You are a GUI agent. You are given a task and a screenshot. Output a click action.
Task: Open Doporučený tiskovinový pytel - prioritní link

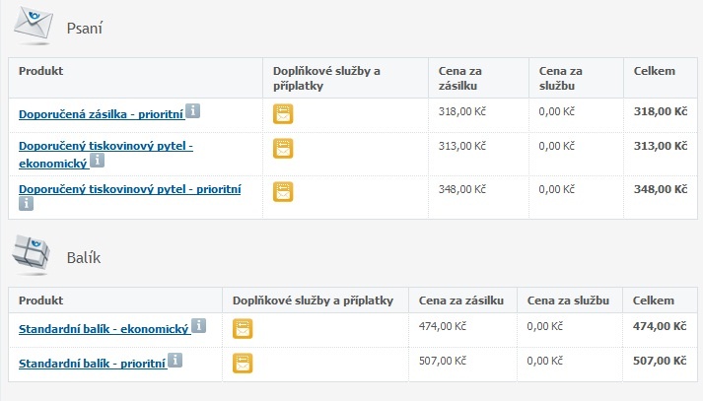tap(130, 189)
